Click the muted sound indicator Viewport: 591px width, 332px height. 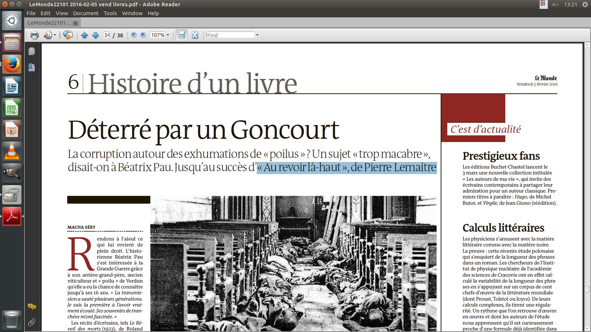click(555, 4)
